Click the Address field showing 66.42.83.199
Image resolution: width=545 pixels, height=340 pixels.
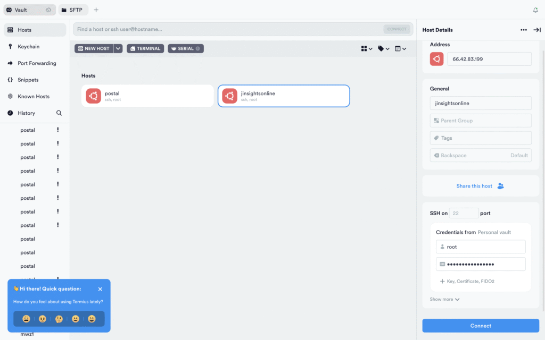coord(489,59)
